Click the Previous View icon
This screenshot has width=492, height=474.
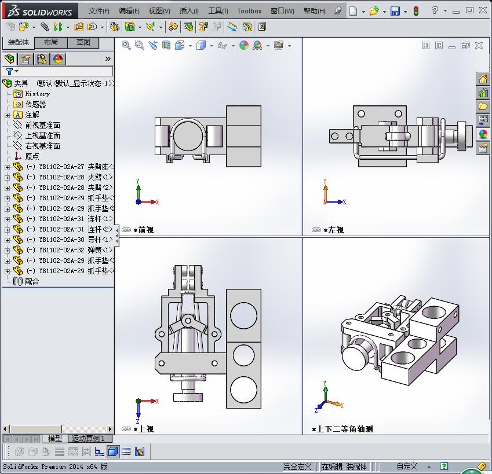tap(153, 45)
